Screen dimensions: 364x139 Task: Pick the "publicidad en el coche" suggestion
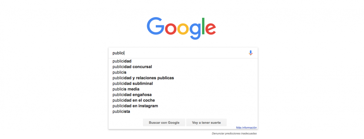coord(183,100)
